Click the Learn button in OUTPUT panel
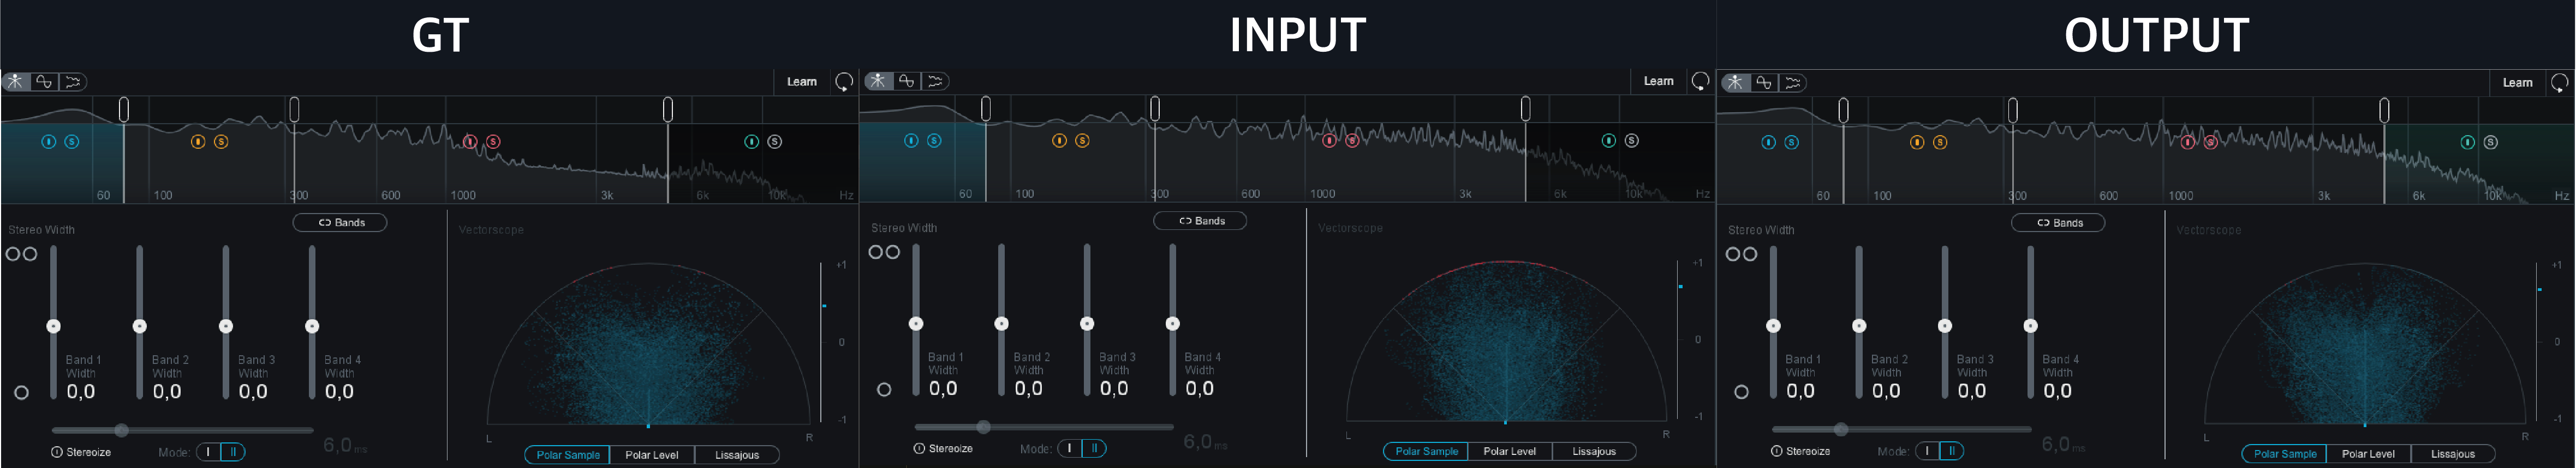2576x468 pixels. 2518,83
